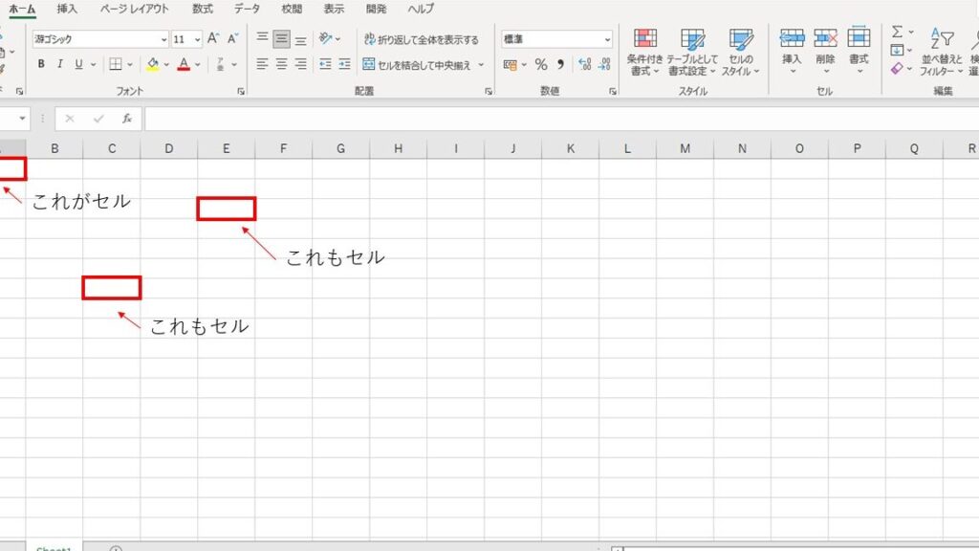The width and height of the screenshot is (979, 551).
Task: Open the 数式 formulas tab
Action: [203, 9]
